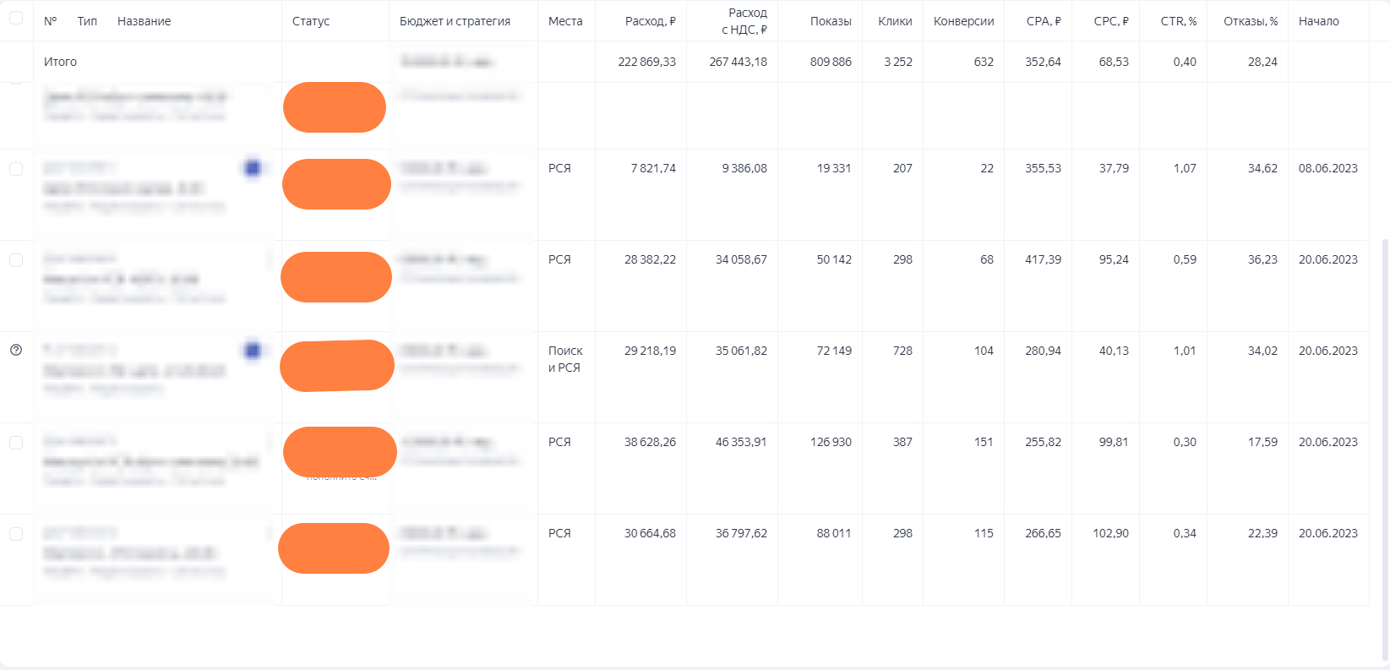Sort by the № column header
This screenshot has height=670, width=1390.
coord(50,21)
